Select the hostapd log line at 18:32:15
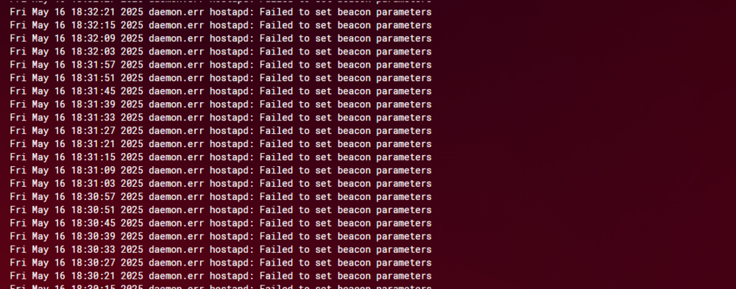The height and width of the screenshot is (289, 736). (221, 25)
